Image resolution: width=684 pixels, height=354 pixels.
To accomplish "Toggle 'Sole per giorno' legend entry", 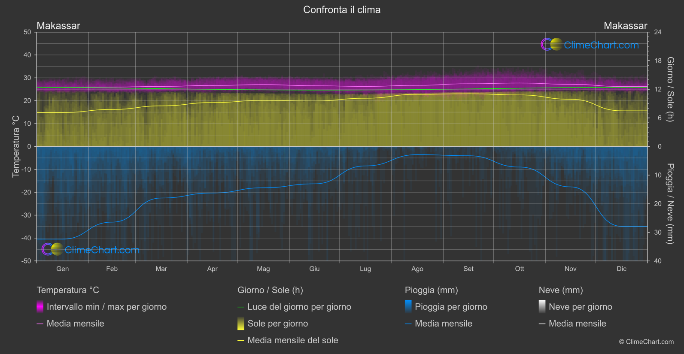I will 278,324.
